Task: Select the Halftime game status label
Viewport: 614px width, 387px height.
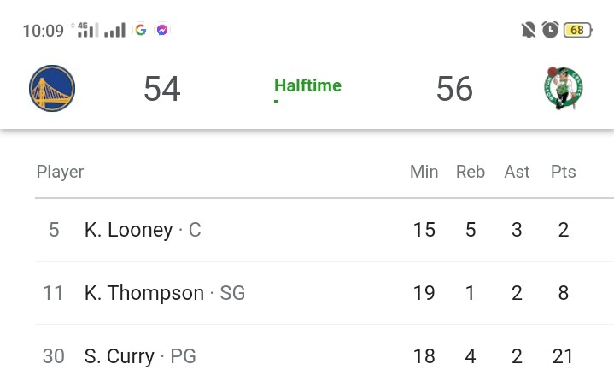Action: [x=307, y=85]
